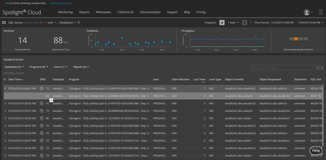
Task: Open the hamburger navigation menu
Action: click(4, 22)
